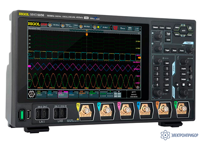Push the physical DEFAULT key
This screenshot has height=143, width=201.
click(177, 35)
